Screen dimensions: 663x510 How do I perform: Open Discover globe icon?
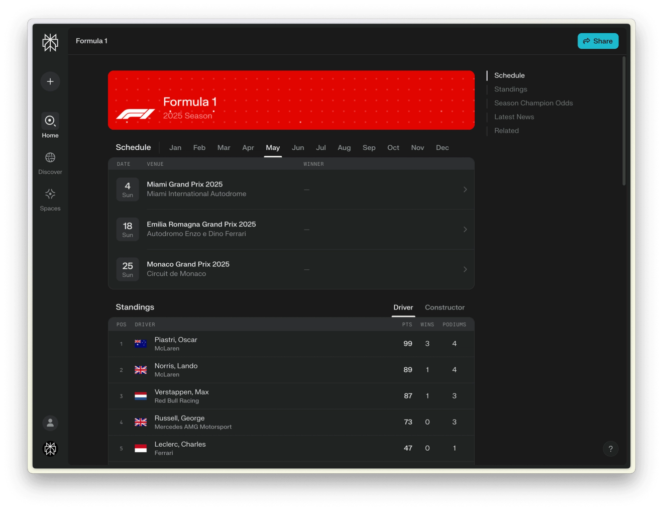[50, 157]
